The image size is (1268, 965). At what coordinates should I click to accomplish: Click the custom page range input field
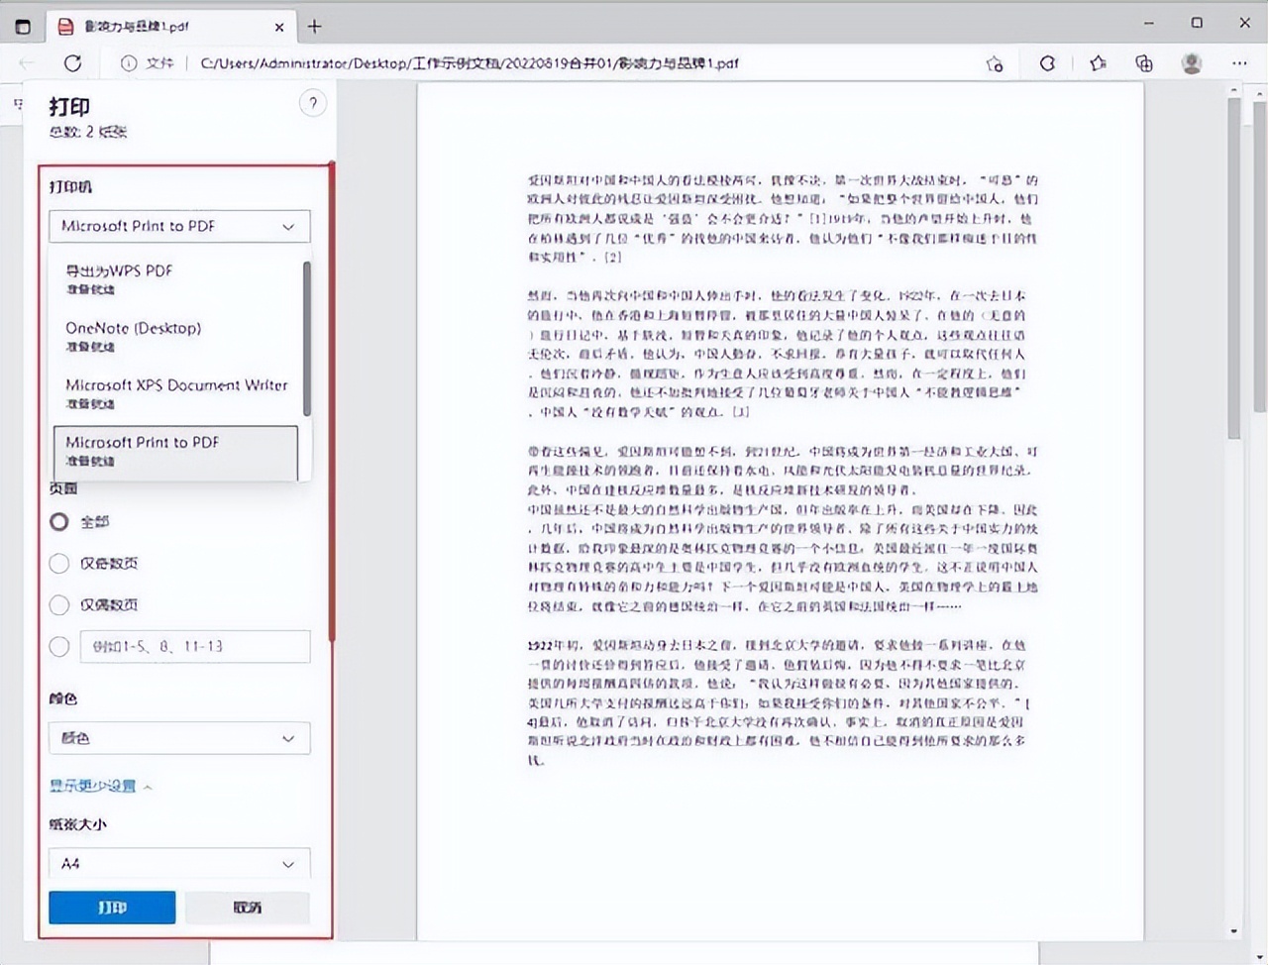(194, 646)
